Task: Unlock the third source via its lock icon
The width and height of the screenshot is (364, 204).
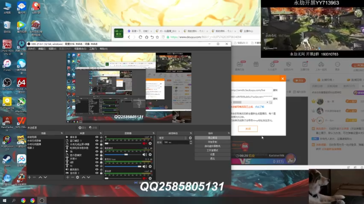Action: click(x=101, y=144)
